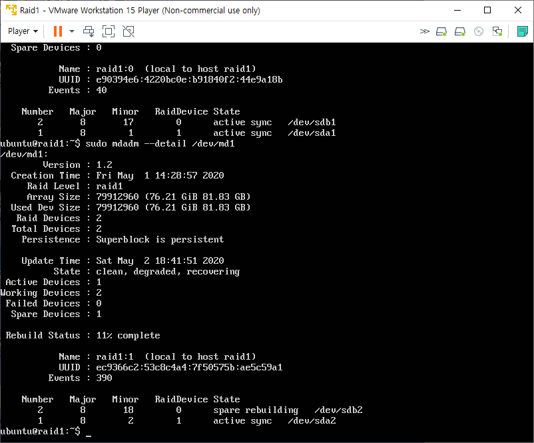
Task: Expand the power options dropdown arrow
Action: [x=72, y=31]
